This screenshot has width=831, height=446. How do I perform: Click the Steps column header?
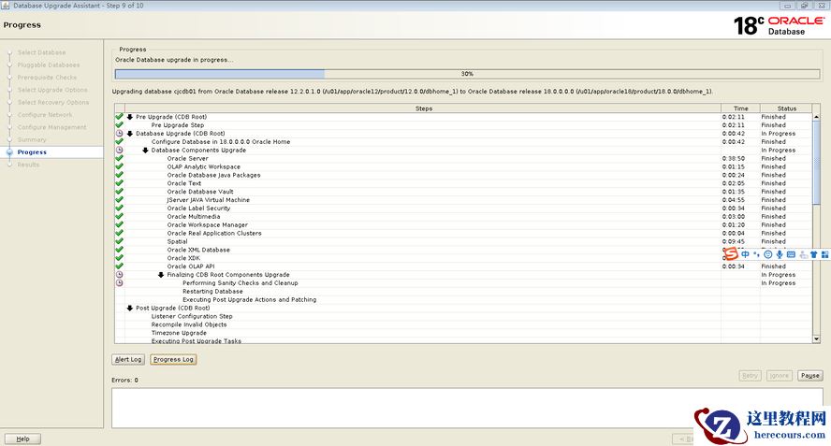pyautogui.click(x=423, y=108)
